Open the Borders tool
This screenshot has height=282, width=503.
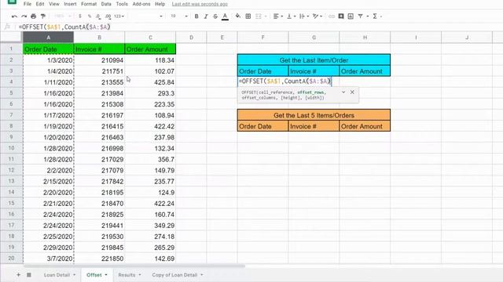tap(248, 16)
